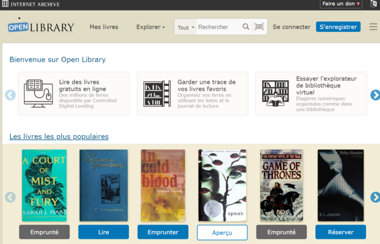The image size is (380, 244).
Task: Open the hamburger menu icon
Action: coord(373,27)
